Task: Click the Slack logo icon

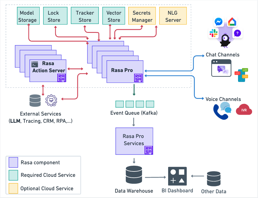Action: click(213, 33)
